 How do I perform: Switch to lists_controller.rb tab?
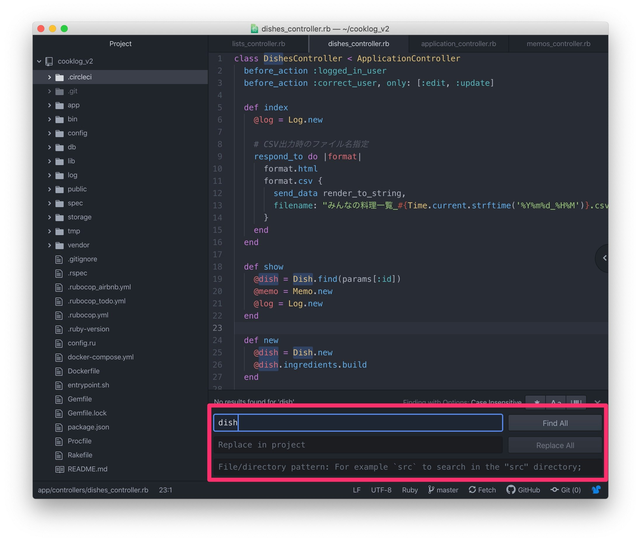click(258, 44)
